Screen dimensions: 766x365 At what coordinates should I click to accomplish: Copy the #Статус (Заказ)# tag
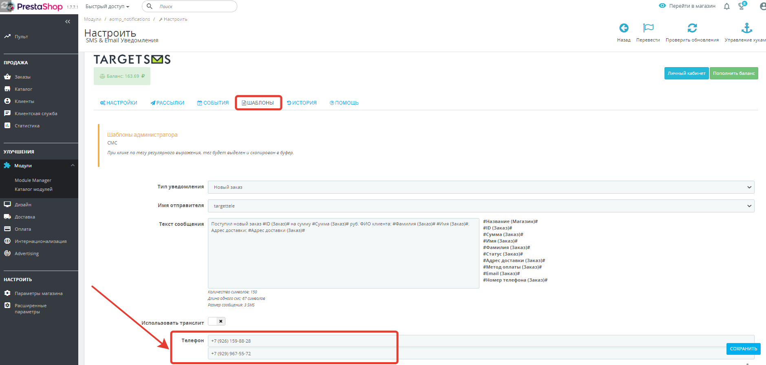click(503, 254)
